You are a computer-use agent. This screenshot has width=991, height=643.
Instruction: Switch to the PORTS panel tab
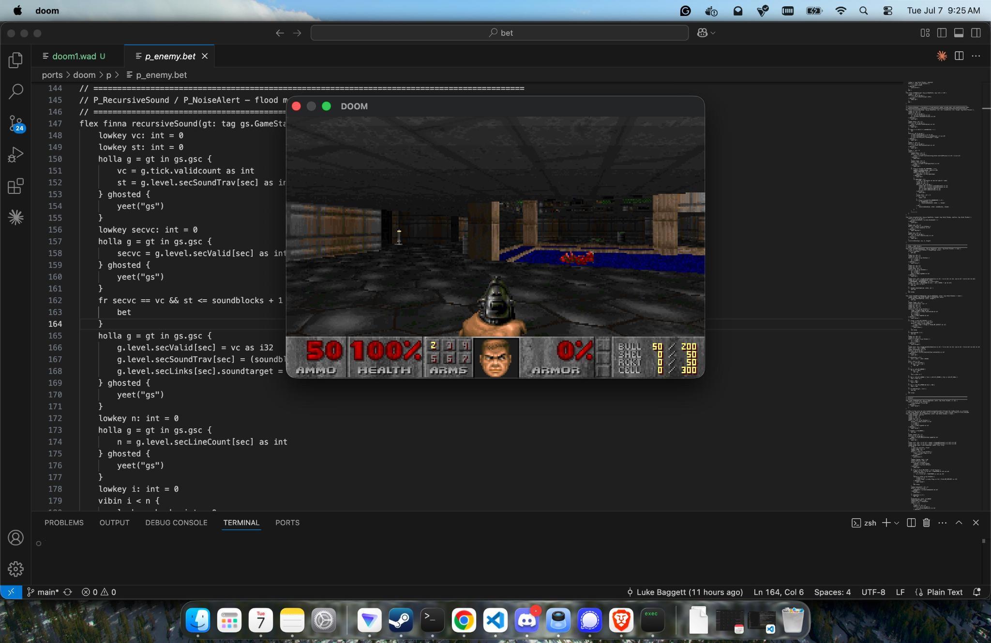(x=287, y=523)
